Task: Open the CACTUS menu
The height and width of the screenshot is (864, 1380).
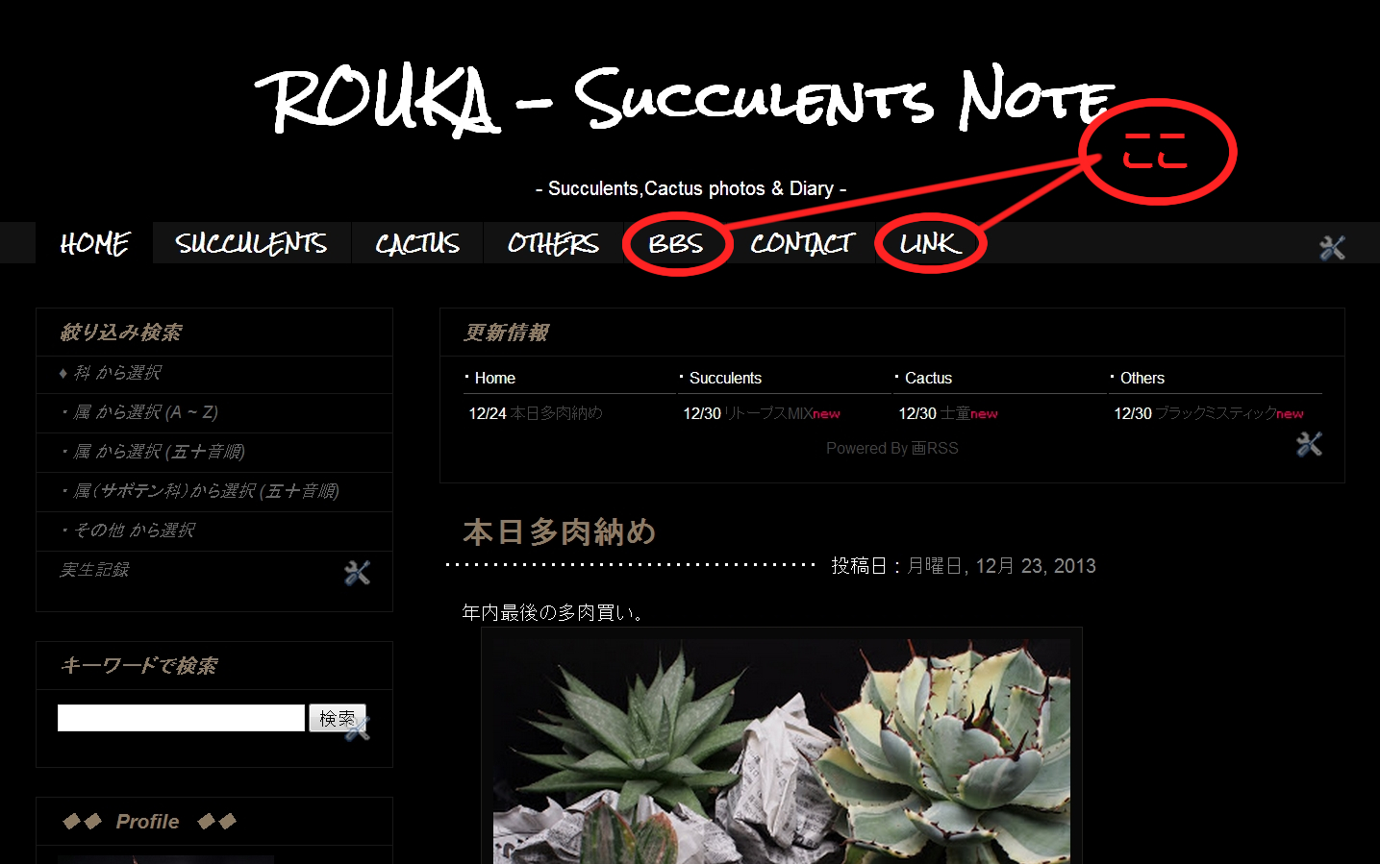Action: [417, 243]
